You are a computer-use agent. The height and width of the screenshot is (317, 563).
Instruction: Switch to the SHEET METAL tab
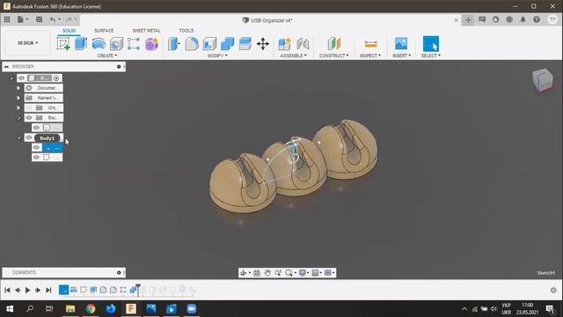point(146,31)
